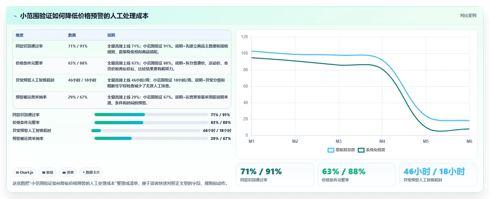Select the 预警被运营采纳率 table row label
Image resolution: width=490 pixels, height=199 pixels.
(x=31, y=97)
